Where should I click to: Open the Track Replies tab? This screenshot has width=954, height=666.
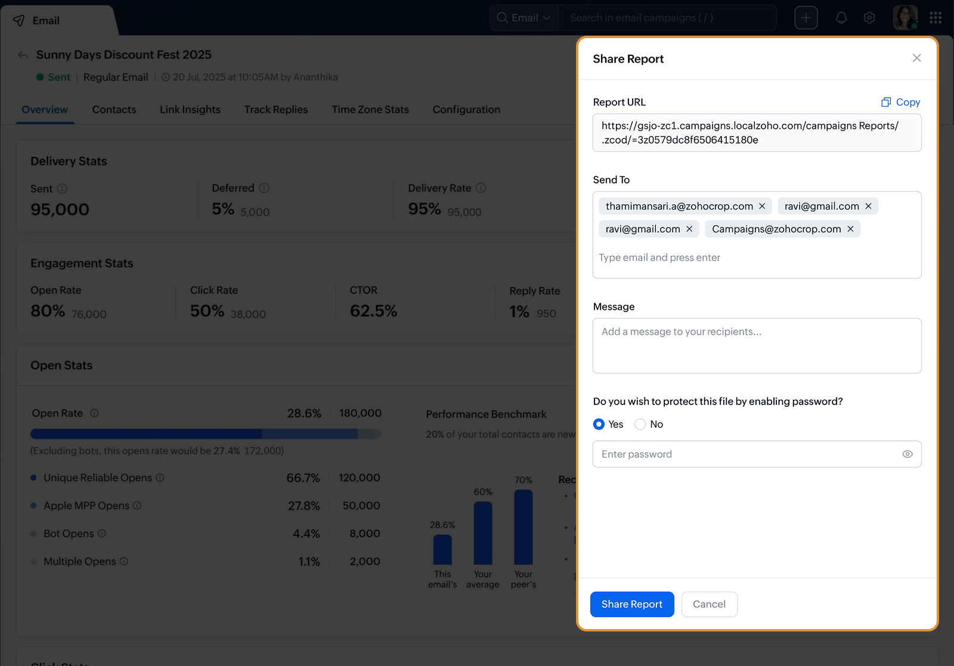click(276, 110)
